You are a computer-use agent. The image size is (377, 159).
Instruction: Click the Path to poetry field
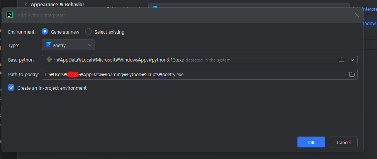pyautogui.click(x=200, y=74)
